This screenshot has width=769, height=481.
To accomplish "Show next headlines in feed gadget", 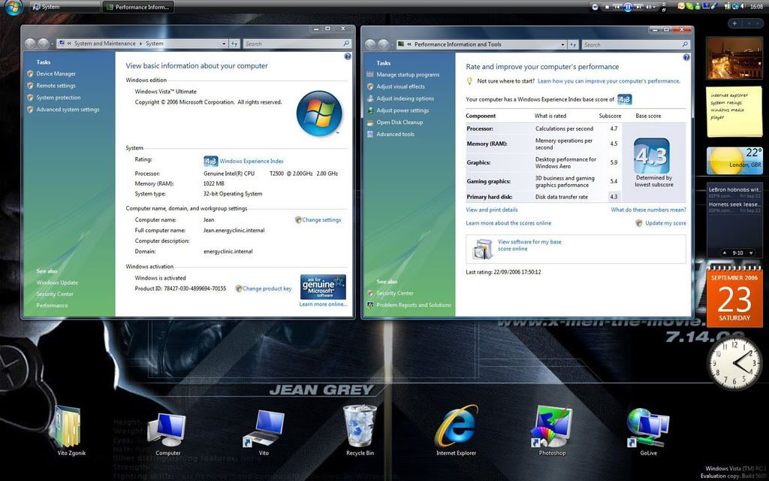I will (x=751, y=253).
